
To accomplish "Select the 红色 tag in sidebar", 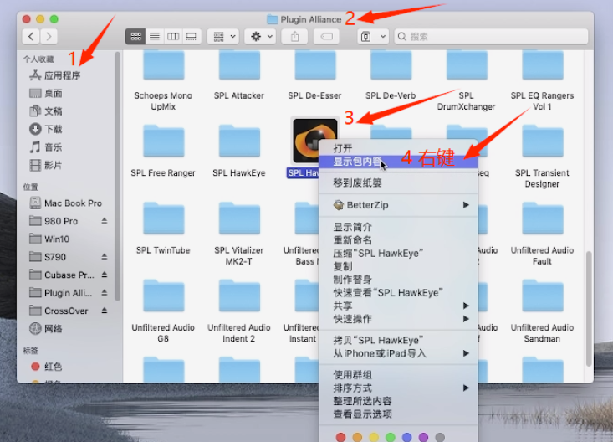I will pos(46,367).
